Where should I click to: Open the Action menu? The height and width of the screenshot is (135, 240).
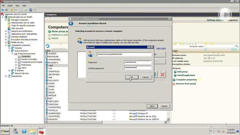10,6
